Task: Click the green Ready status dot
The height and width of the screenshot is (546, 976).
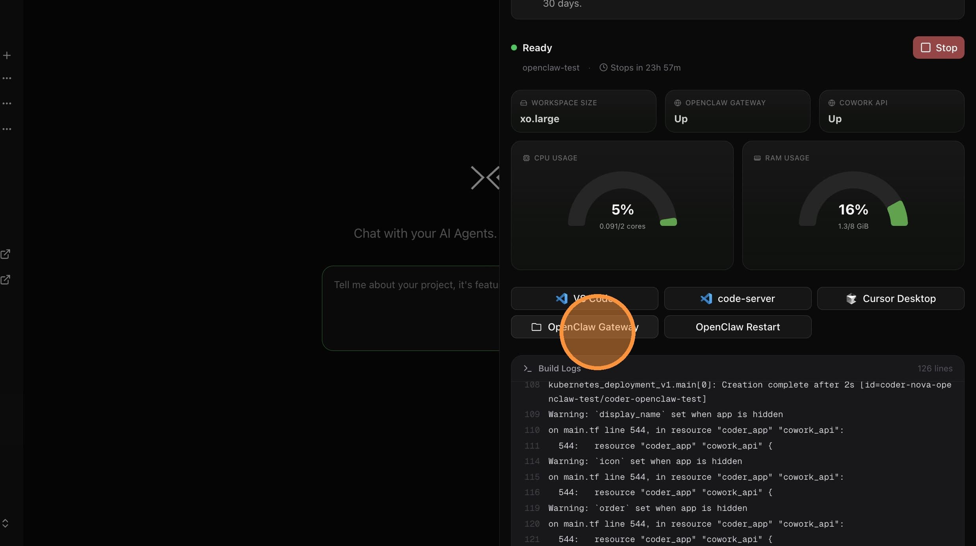Action: (x=514, y=48)
